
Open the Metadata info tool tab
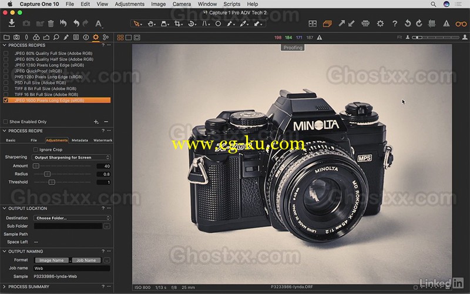[x=86, y=37]
